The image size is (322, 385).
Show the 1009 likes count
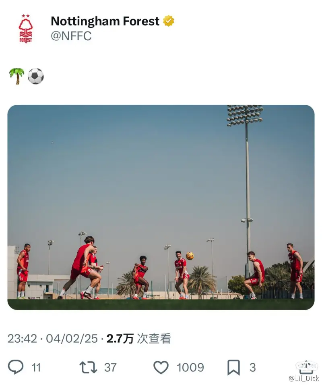coord(190,368)
